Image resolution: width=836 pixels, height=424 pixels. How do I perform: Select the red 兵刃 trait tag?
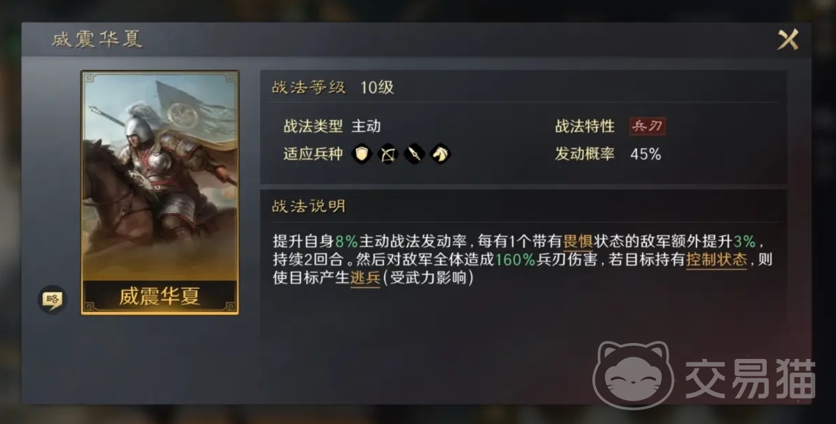[x=647, y=127]
